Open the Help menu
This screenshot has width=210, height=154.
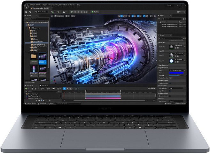[x=79, y=5]
